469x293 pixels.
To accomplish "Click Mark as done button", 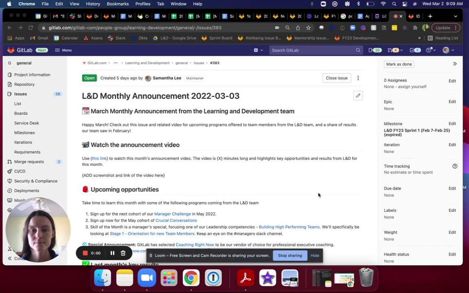I will [399, 64].
